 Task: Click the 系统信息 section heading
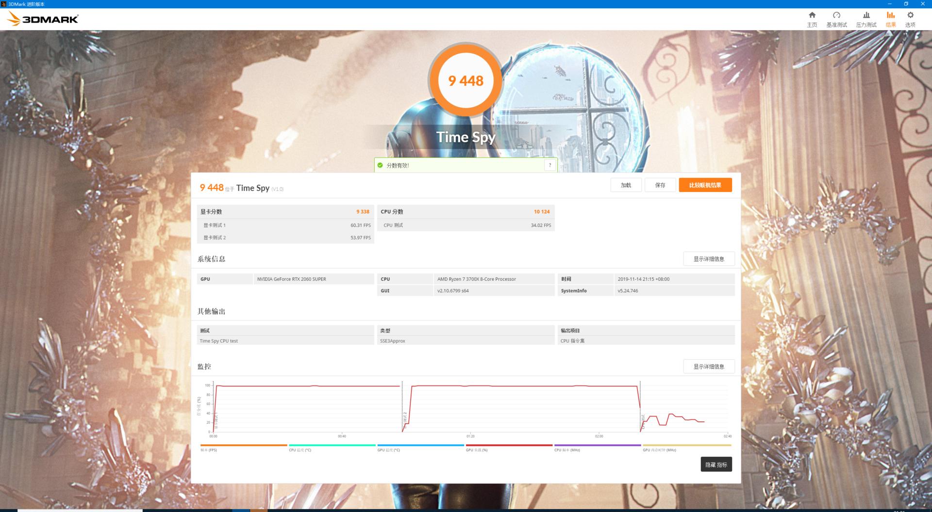211,259
